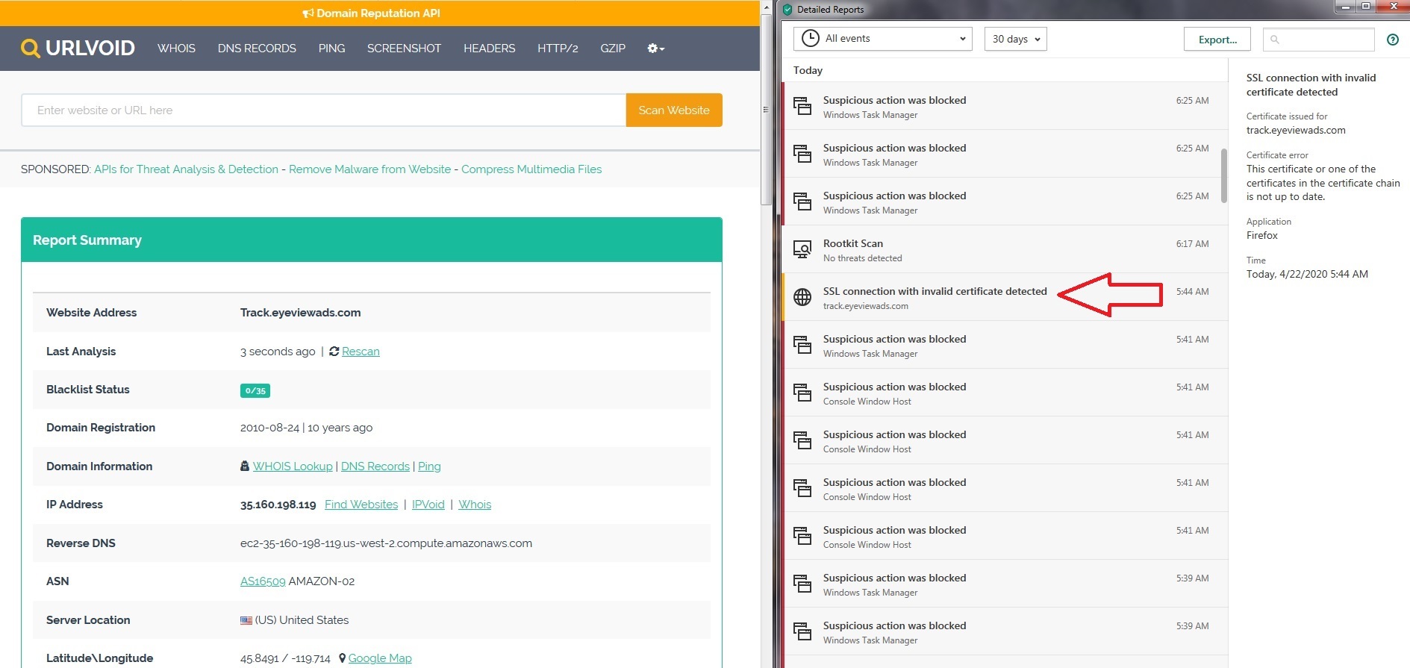Click the '35.160.198.119' IP address value
This screenshot has width=1410, height=668.
point(278,505)
